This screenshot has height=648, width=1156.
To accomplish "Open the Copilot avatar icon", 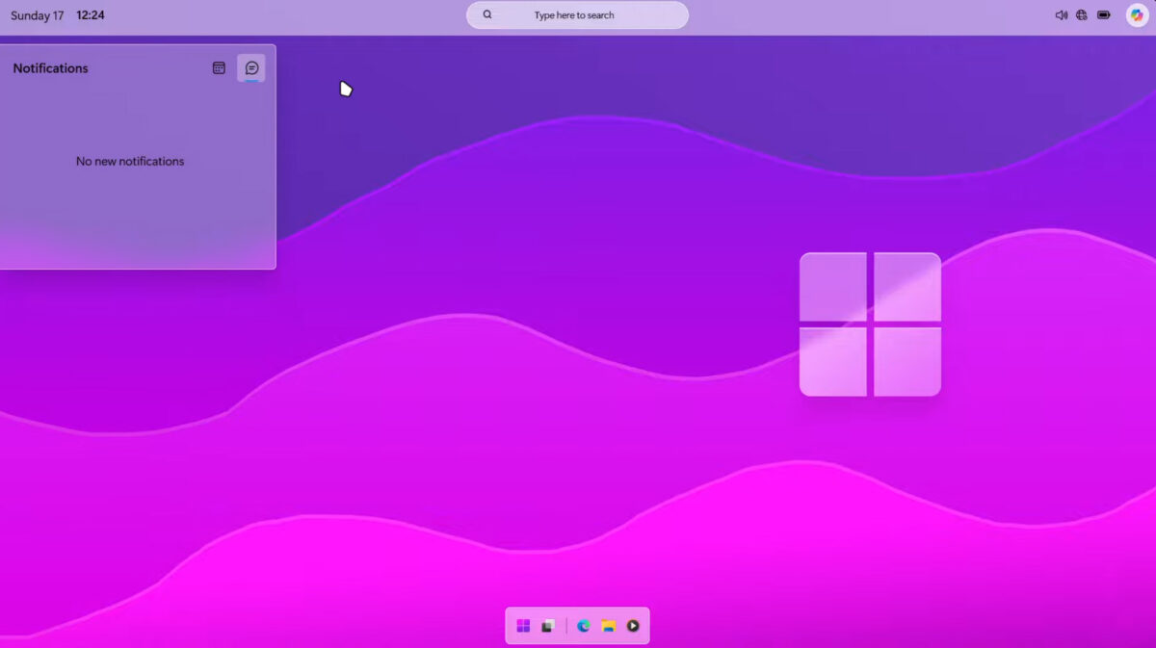I will 1137,14.
